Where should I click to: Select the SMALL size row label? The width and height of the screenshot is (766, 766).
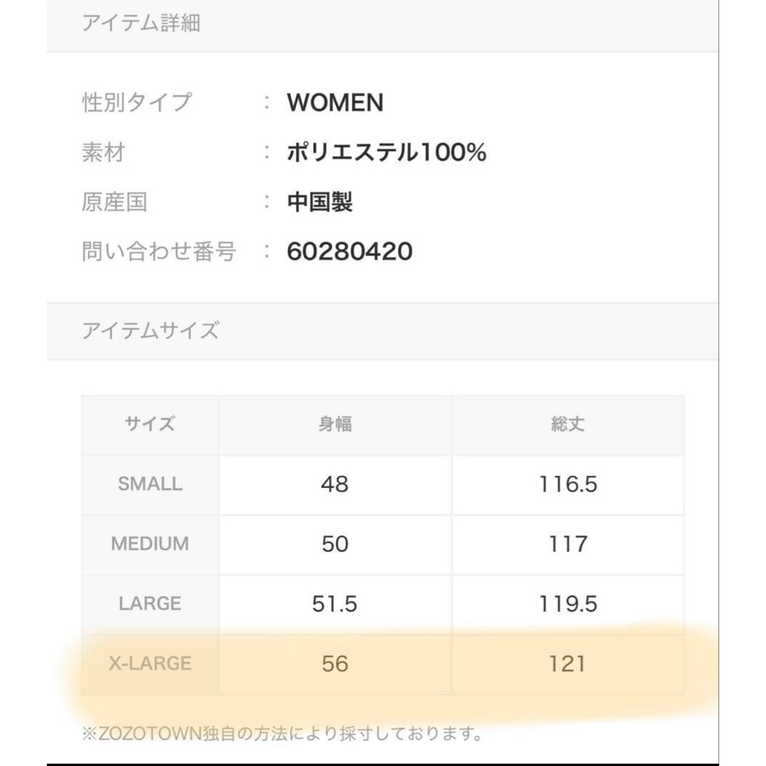150,484
